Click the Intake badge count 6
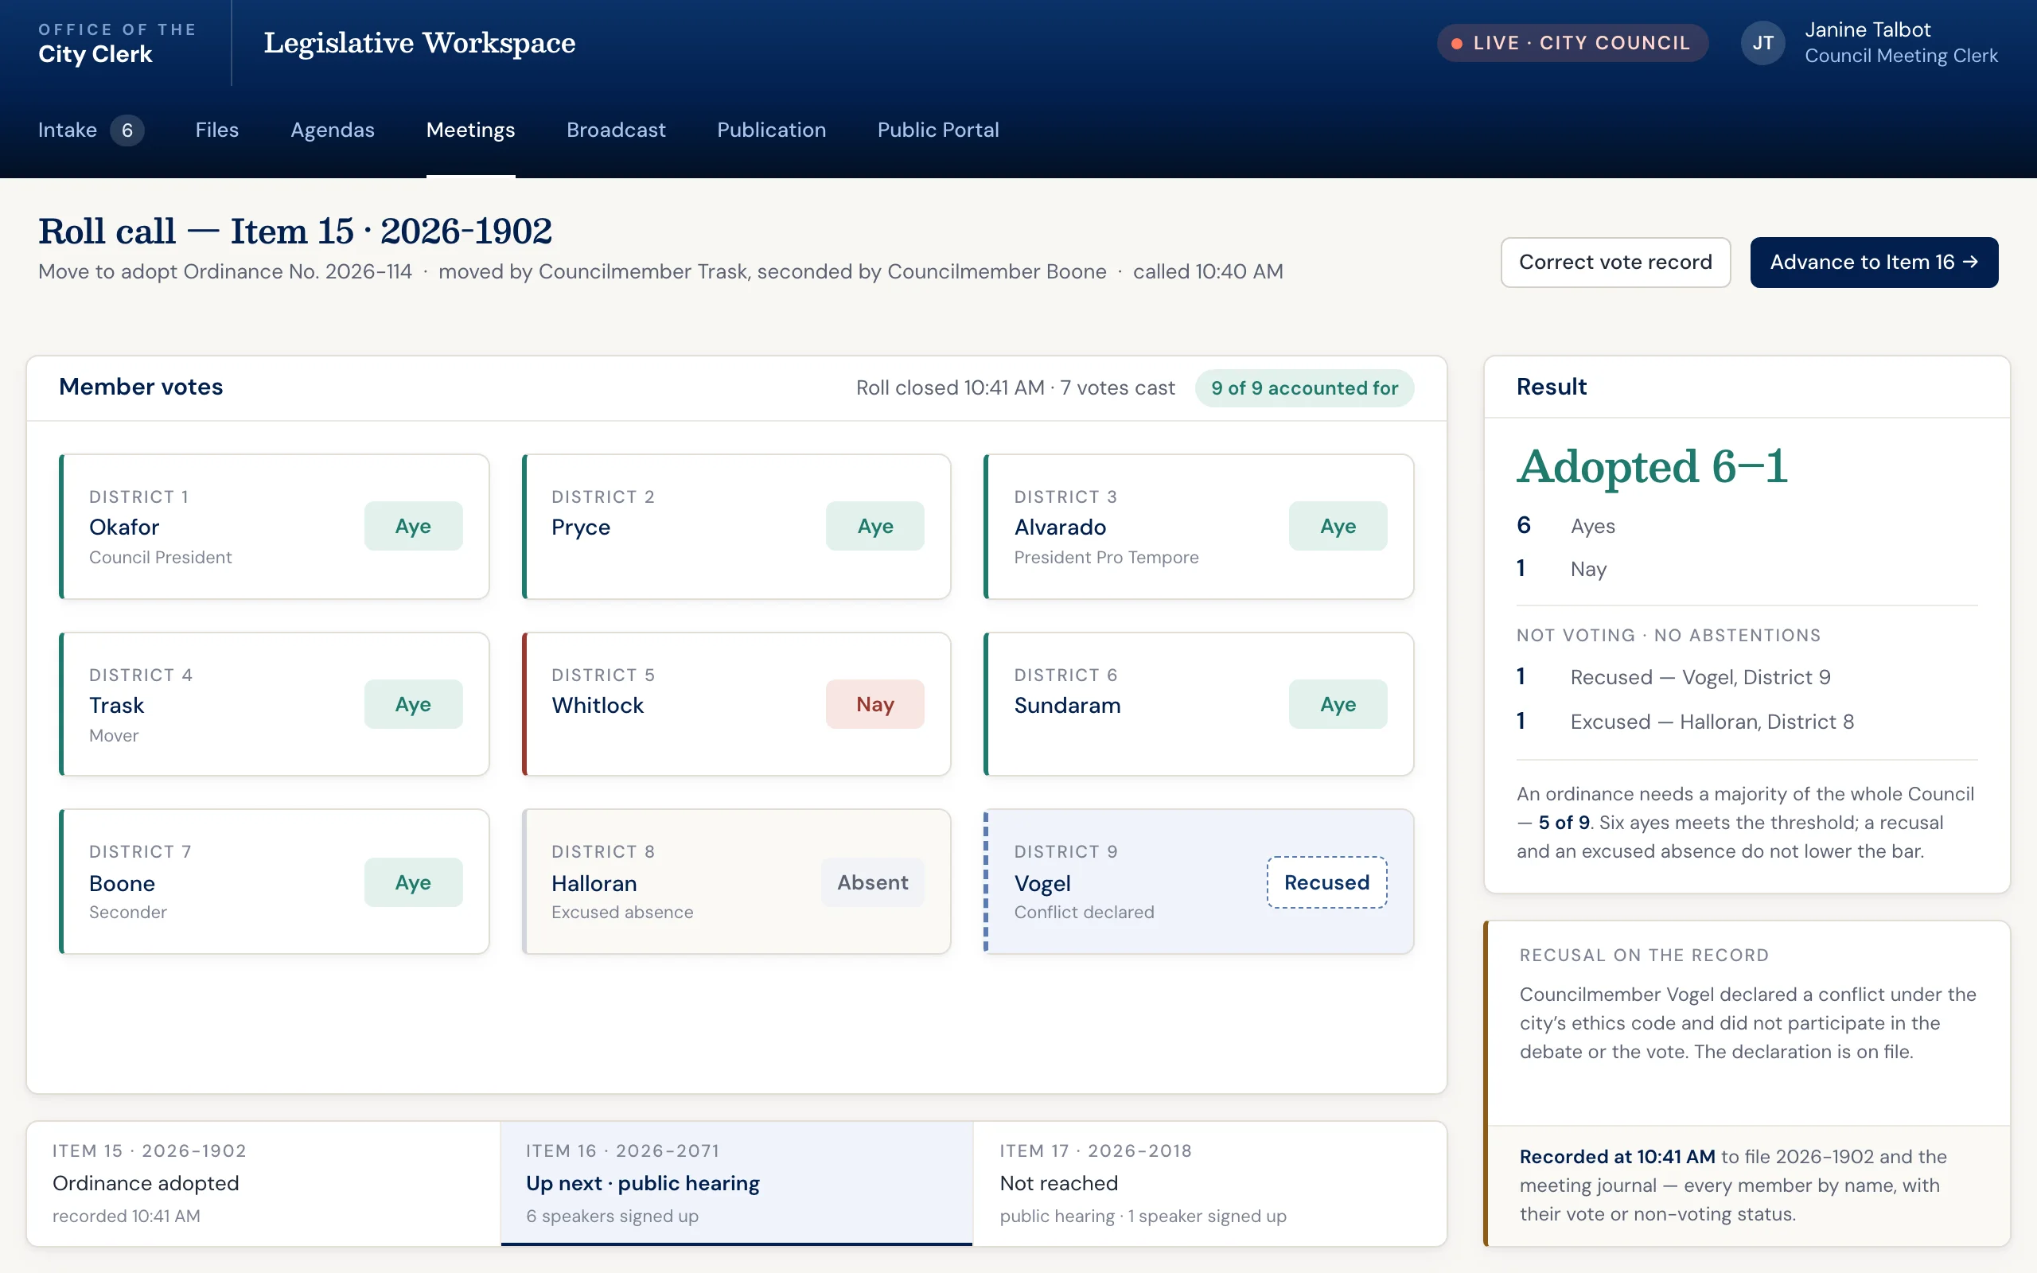The height and width of the screenshot is (1273, 2037). click(x=127, y=130)
